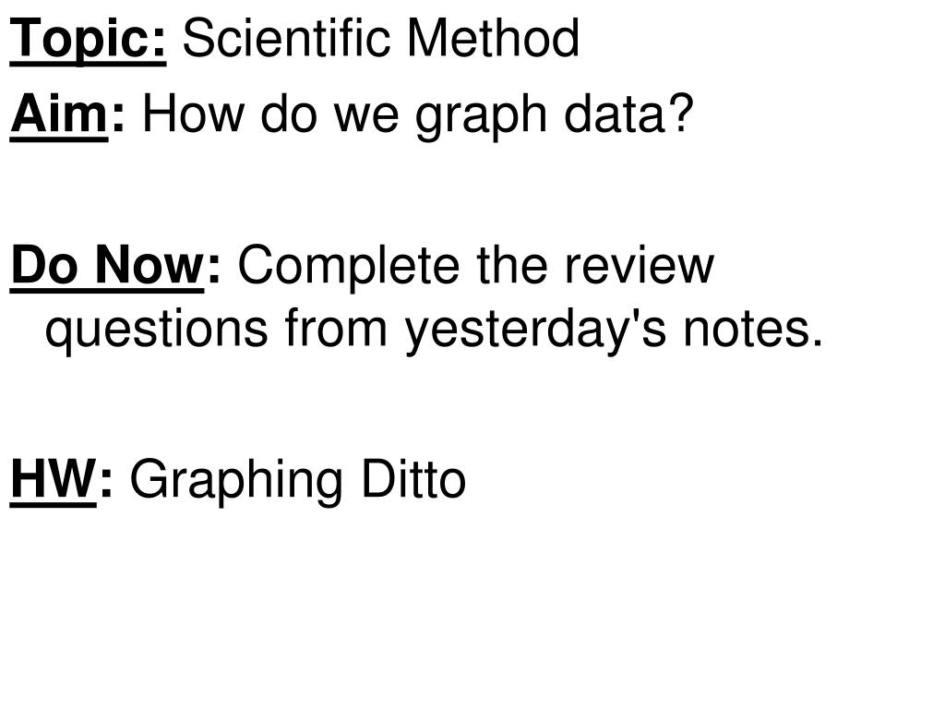The width and height of the screenshot is (945, 709).
Task: Click the word 'from' on the indented line
Action: click(336, 328)
